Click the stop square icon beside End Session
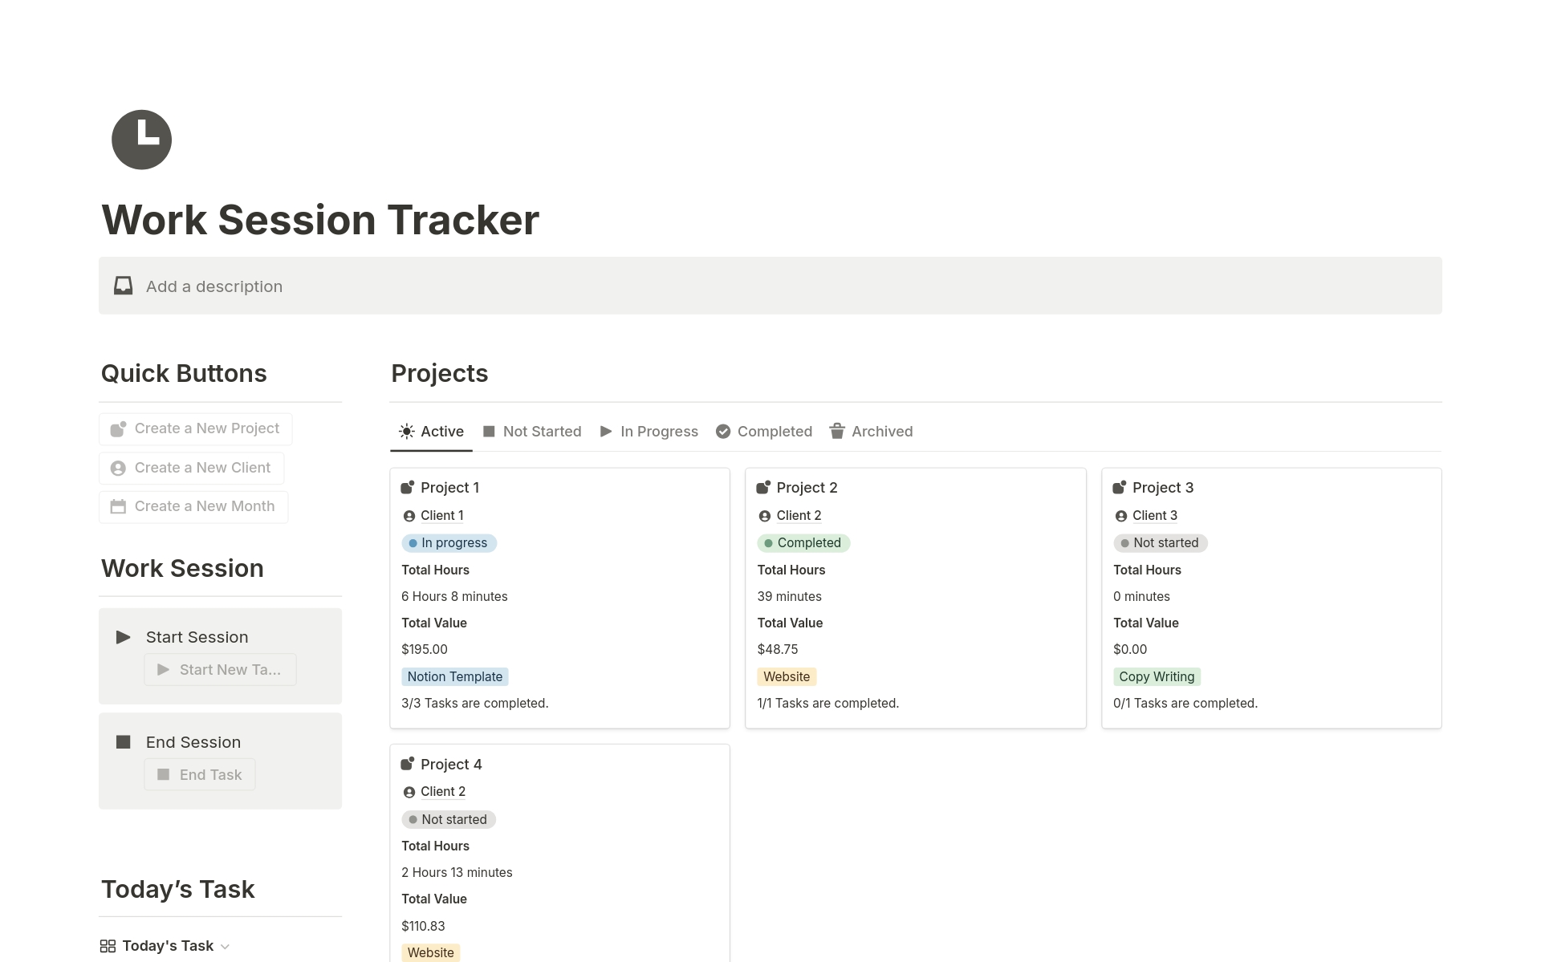This screenshot has height=962, width=1541. point(123,741)
